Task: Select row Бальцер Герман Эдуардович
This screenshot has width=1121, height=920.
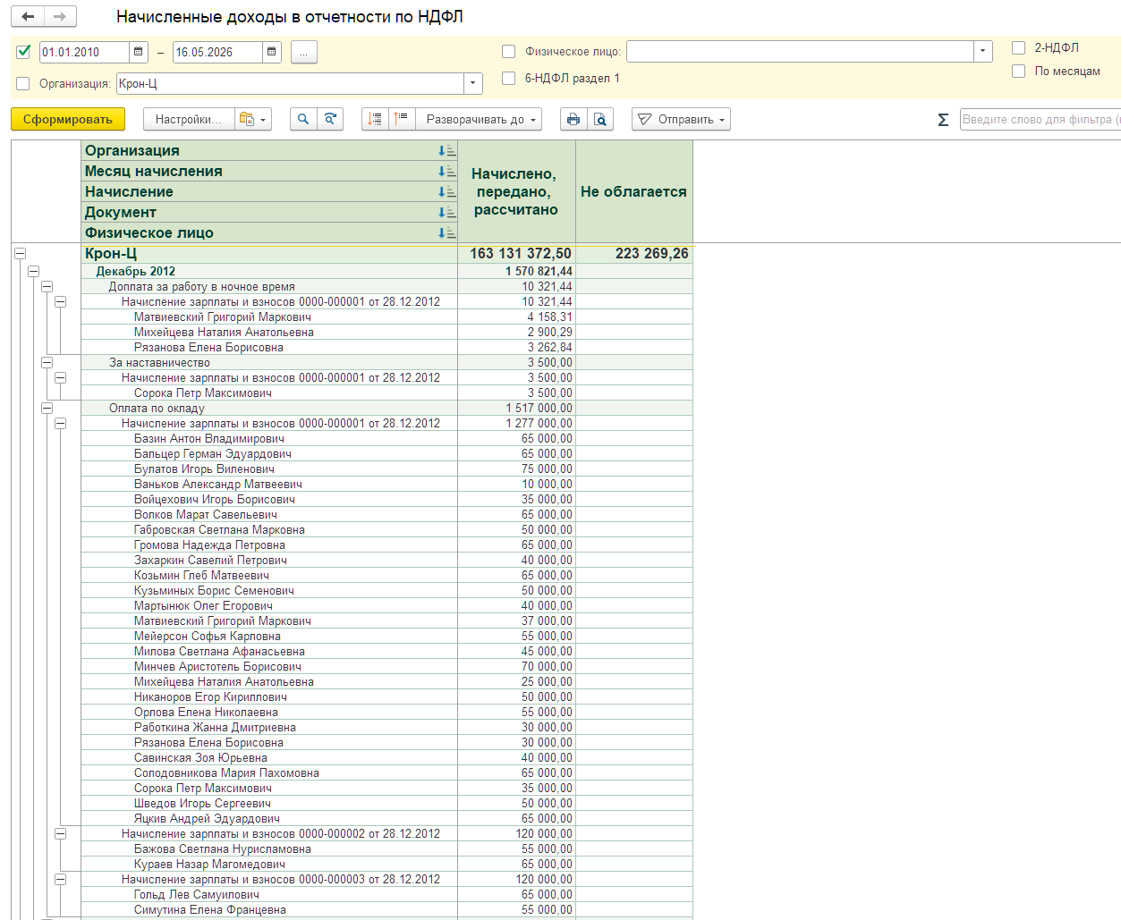Action: pyautogui.click(x=386, y=453)
